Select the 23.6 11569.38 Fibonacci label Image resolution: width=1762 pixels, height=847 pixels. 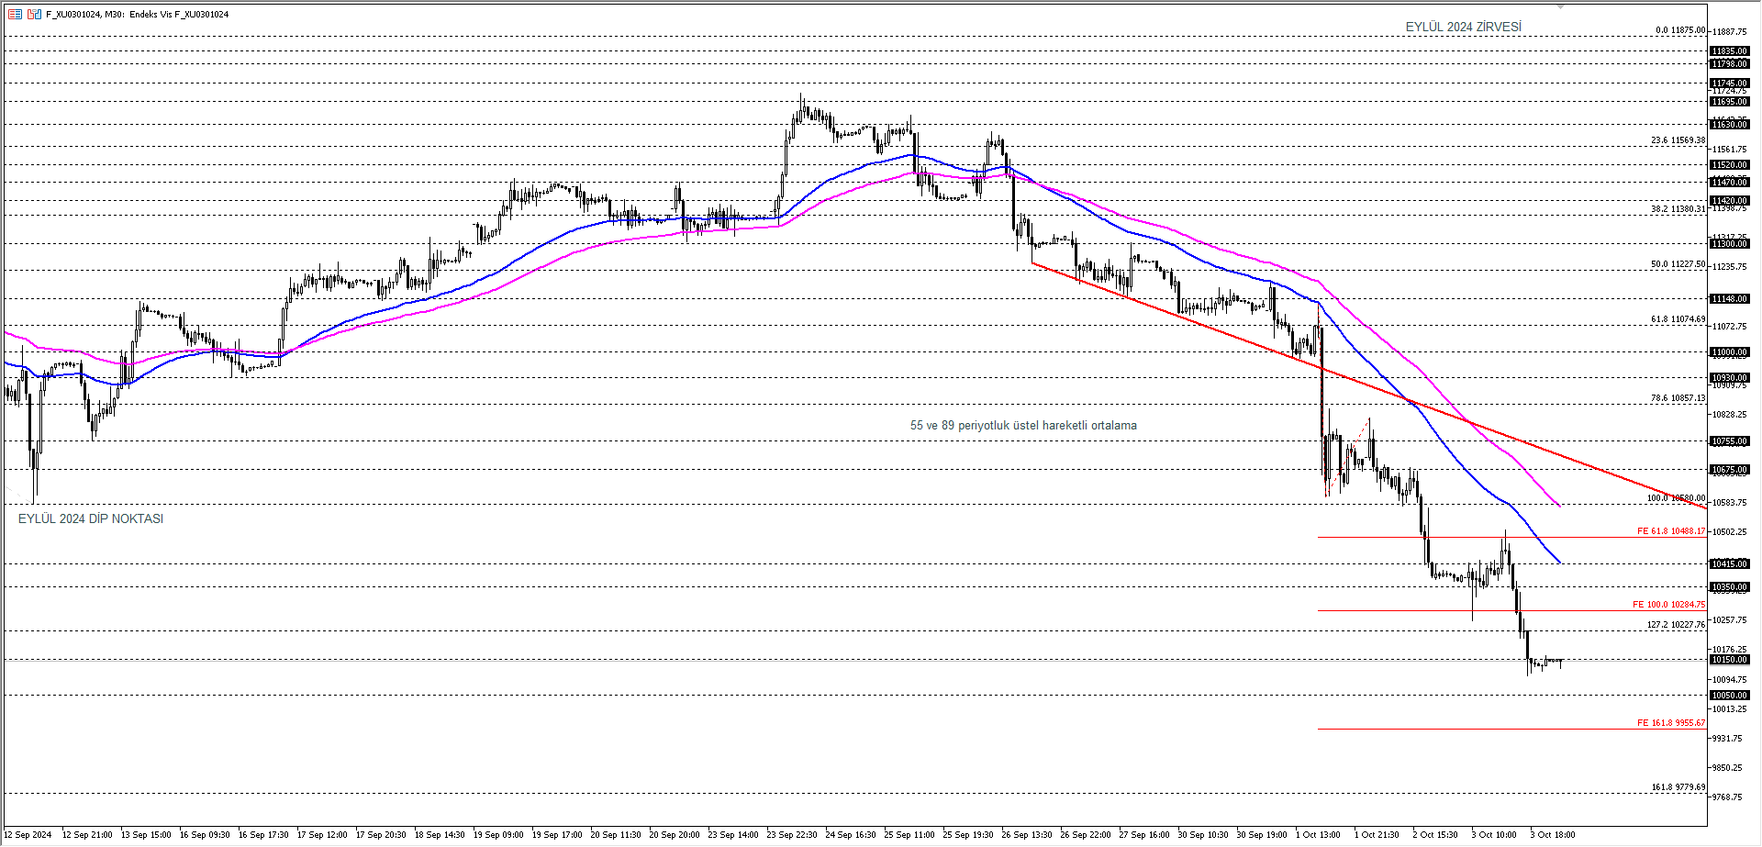click(x=1678, y=140)
